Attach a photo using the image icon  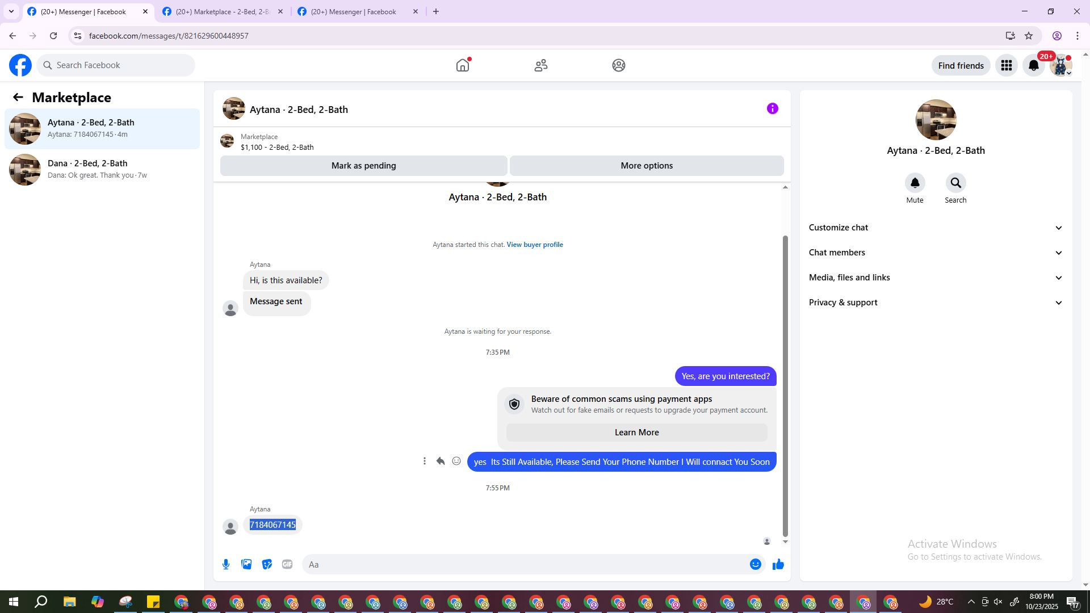pyautogui.click(x=246, y=564)
